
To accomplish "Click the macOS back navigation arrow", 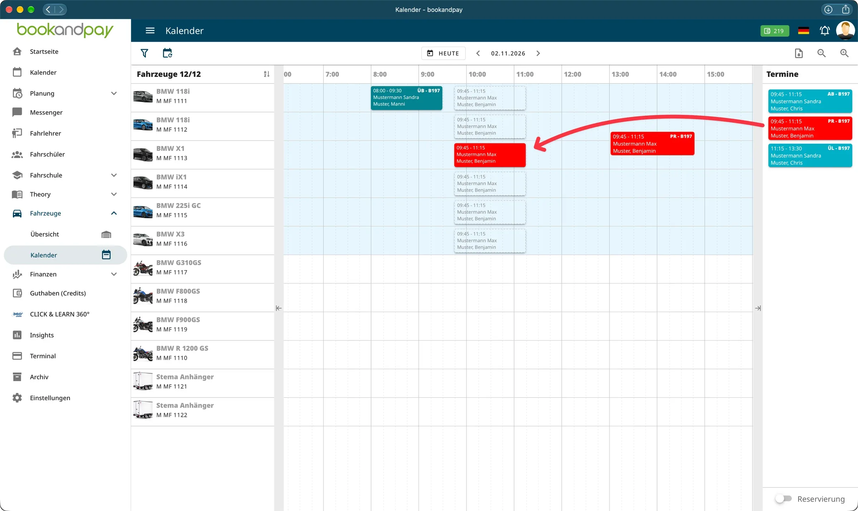I will 49,10.
